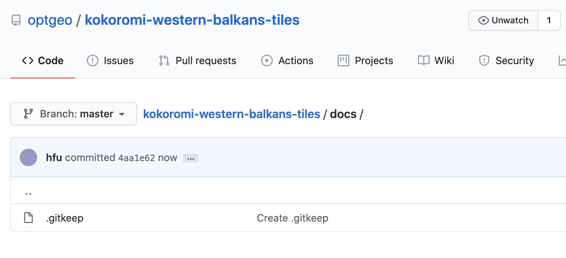Click the Wiki book icon
Image resolution: width=566 pixels, height=258 pixels.
coord(424,60)
